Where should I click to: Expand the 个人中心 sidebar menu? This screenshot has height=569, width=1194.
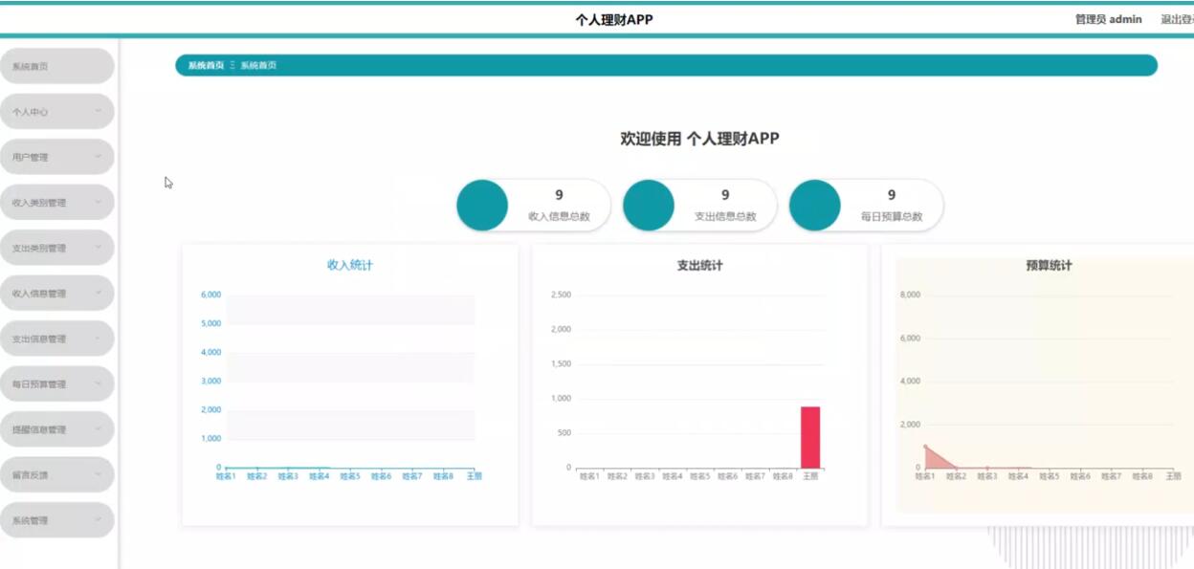click(58, 111)
